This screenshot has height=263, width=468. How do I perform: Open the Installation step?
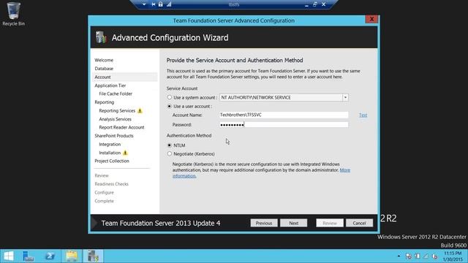[x=110, y=153]
